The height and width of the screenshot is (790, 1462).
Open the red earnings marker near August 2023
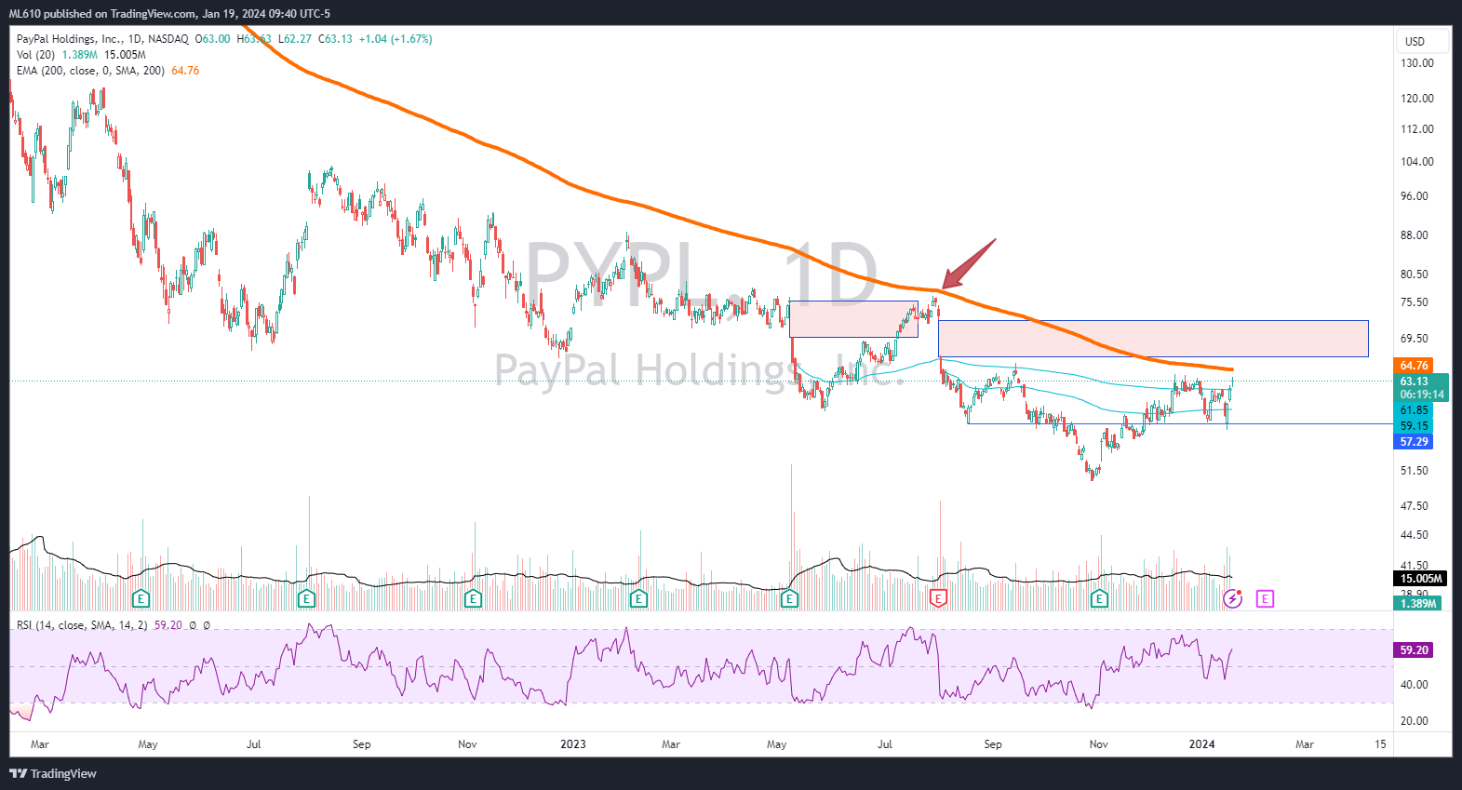(x=939, y=598)
